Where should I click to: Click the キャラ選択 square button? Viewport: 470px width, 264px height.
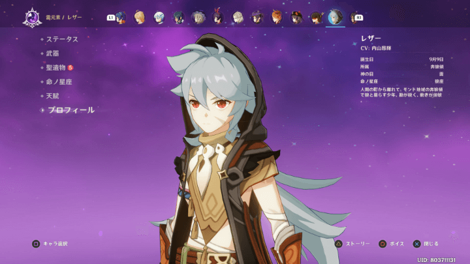(50, 244)
